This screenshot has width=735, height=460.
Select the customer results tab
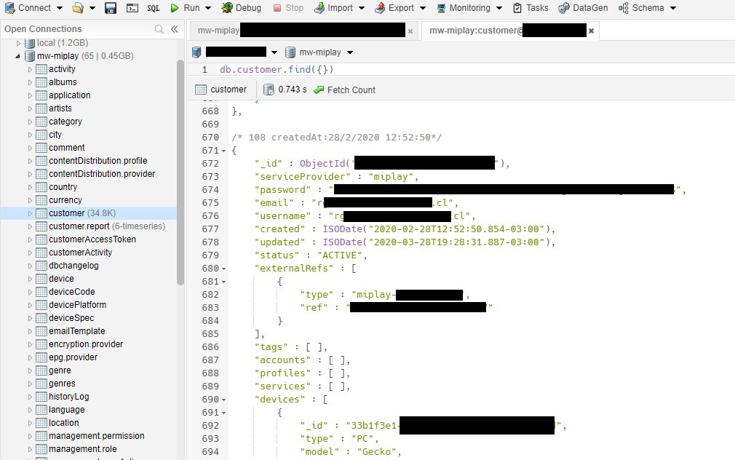point(222,90)
